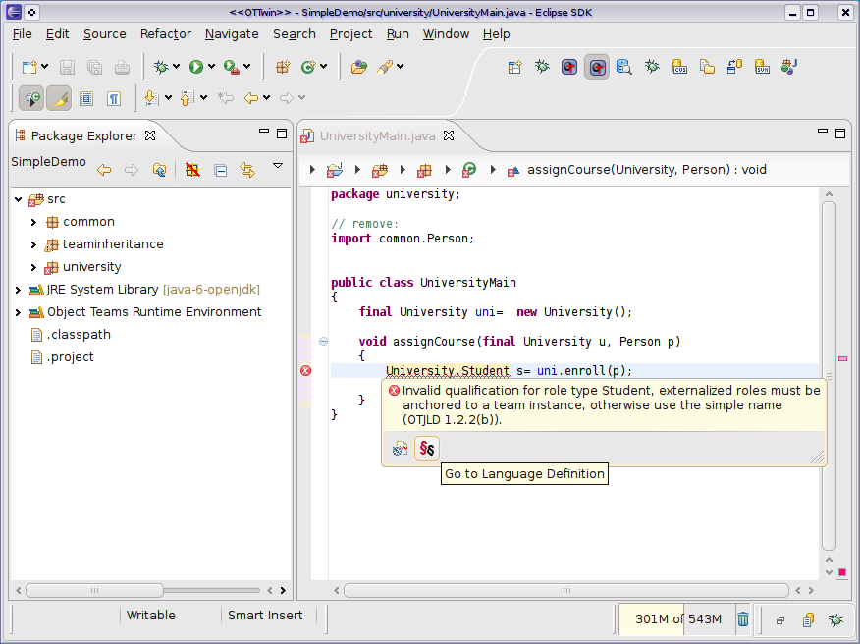Screen dimensions: 860x644
Task: Click Previous Annotation toolbar icon
Action: 187,98
